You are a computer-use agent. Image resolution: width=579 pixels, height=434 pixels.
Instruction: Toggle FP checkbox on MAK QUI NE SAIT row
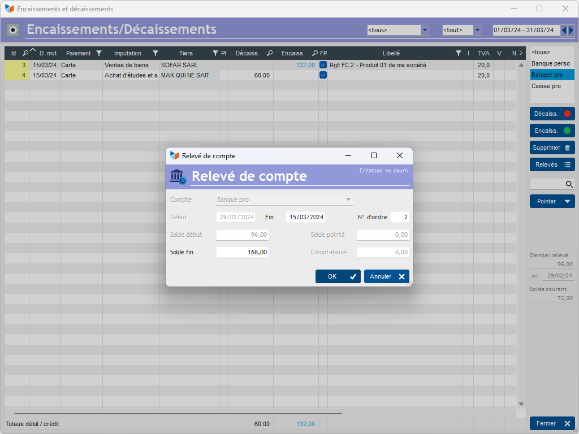coord(323,75)
